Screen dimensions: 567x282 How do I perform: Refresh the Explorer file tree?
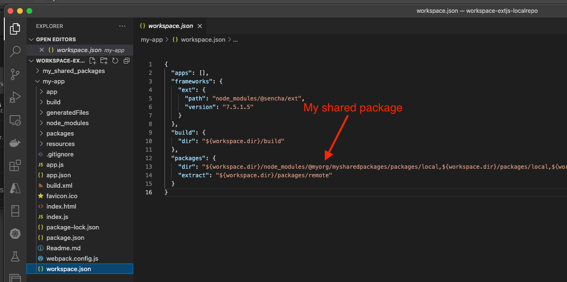115,61
